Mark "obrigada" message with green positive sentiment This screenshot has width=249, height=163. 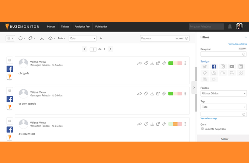coord(171,63)
